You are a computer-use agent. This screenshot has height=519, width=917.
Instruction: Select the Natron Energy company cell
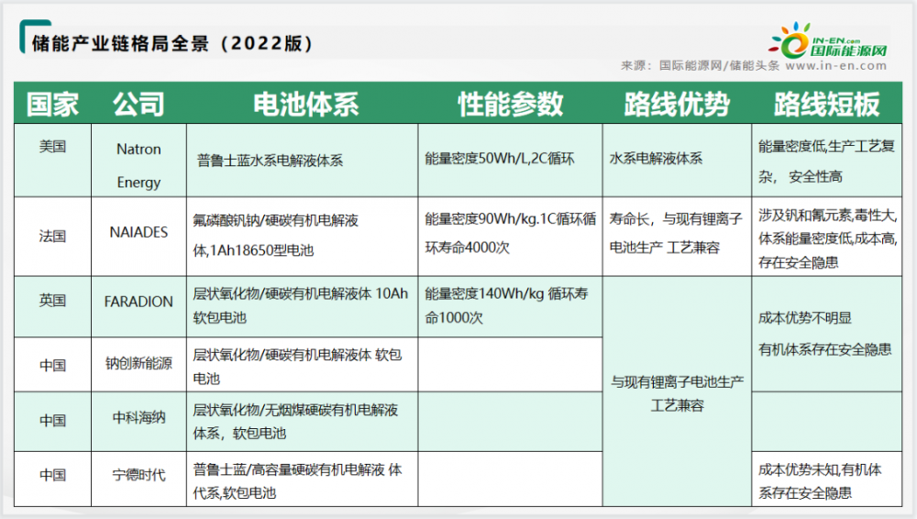[138, 165]
